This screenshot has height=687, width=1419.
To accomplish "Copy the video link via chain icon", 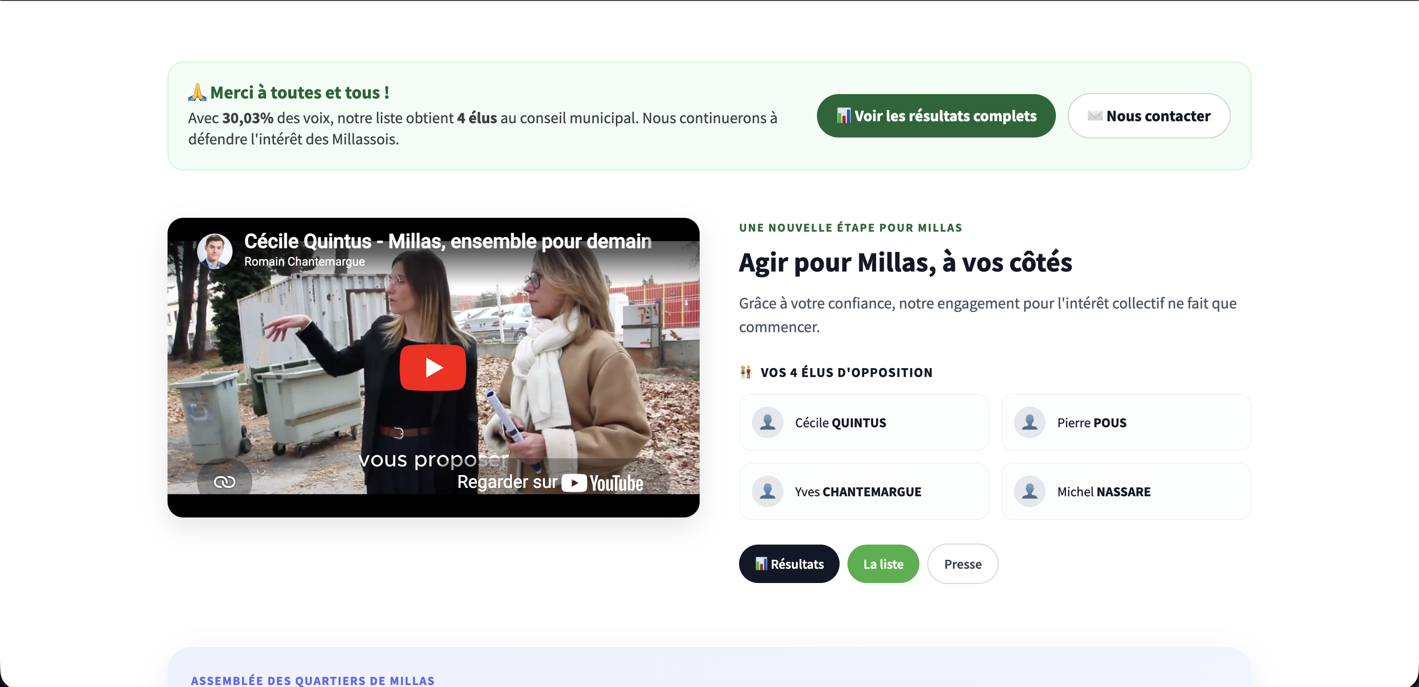I will click(224, 481).
